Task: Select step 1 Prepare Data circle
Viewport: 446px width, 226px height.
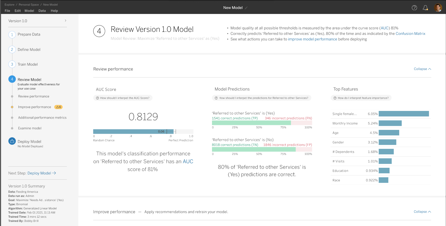Action: point(12,35)
